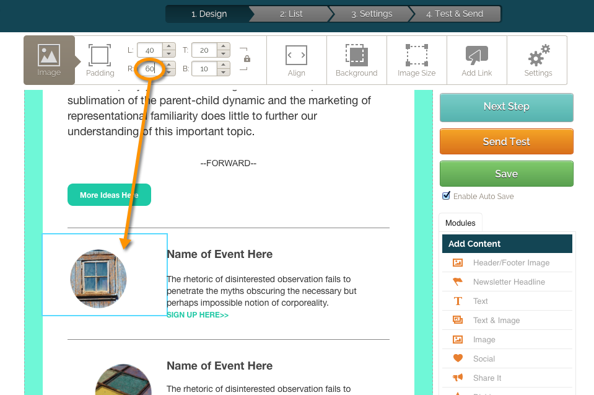Increase bottom padding value
The width and height of the screenshot is (594, 395).
pos(224,65)
